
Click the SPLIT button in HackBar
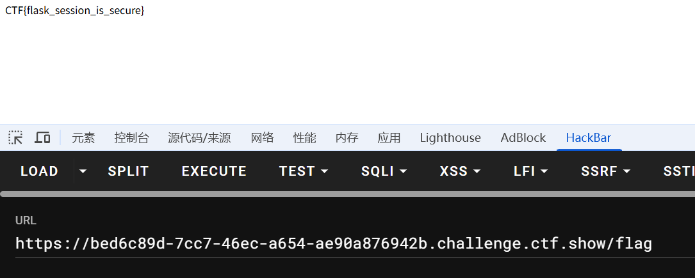click(x=128, y=171)
